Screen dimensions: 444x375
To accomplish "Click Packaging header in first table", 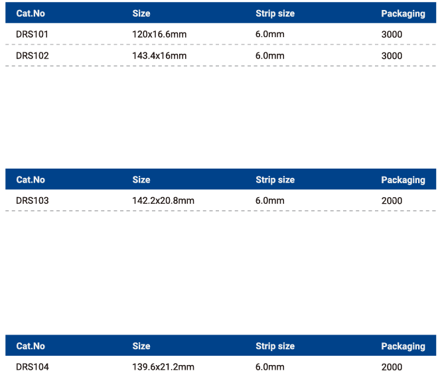I will (x=403, y=13).
